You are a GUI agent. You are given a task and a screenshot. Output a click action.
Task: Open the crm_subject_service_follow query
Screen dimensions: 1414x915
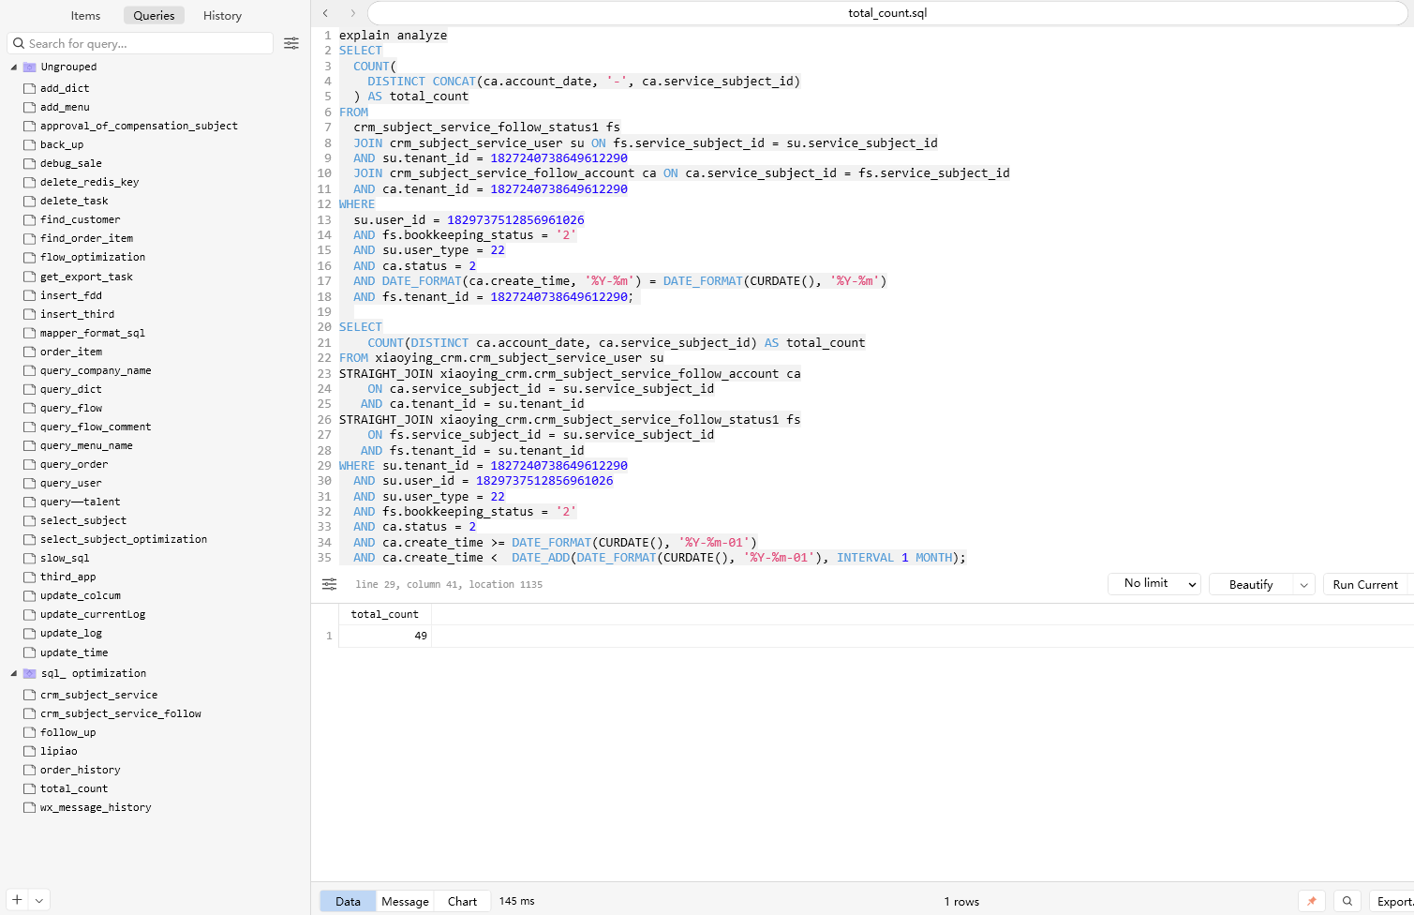(121, 713)
